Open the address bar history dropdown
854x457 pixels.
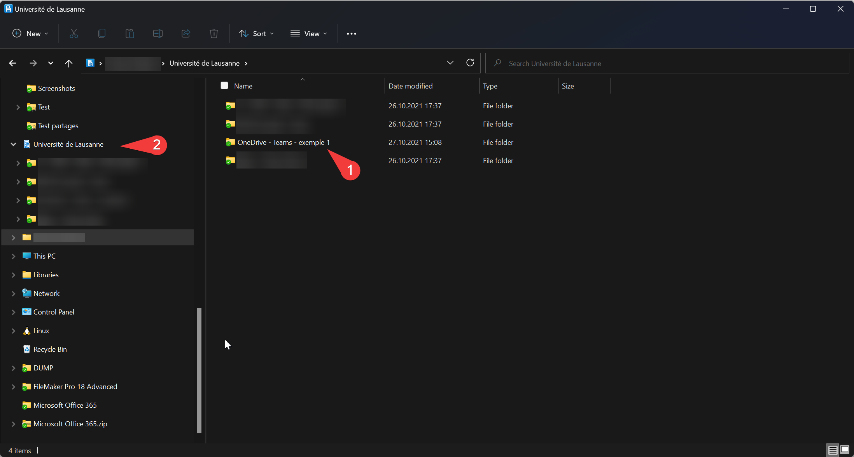coord(450,63)
